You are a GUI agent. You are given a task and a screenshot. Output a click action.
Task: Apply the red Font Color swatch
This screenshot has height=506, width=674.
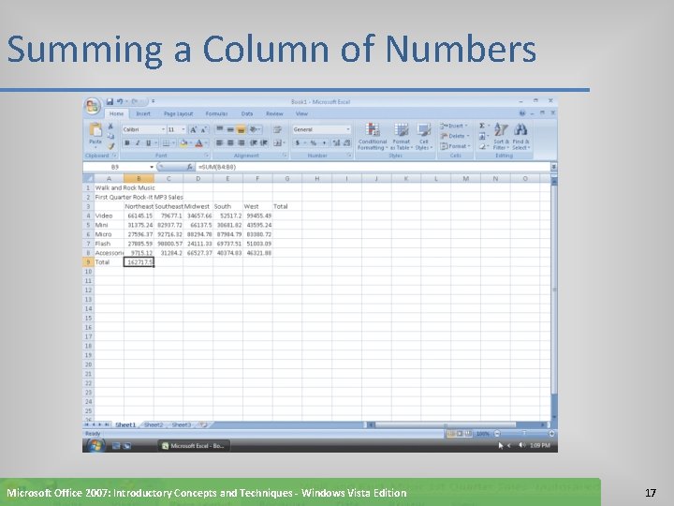199,142
